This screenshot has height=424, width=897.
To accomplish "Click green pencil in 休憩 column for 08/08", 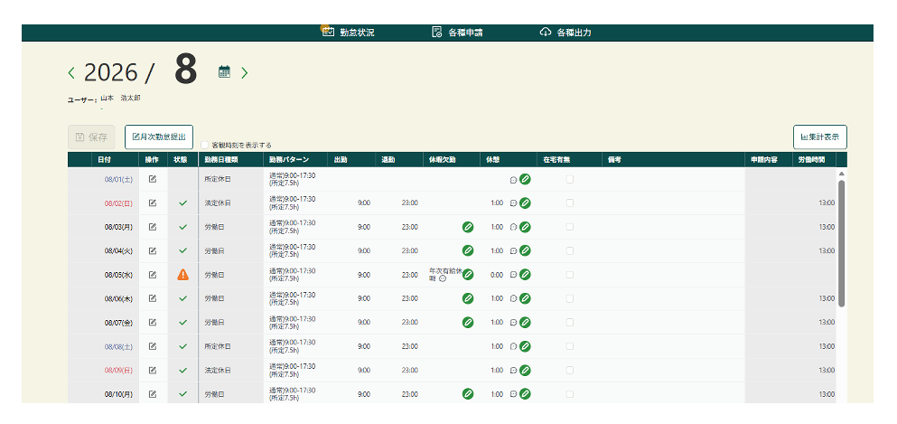I will (525, 346).
